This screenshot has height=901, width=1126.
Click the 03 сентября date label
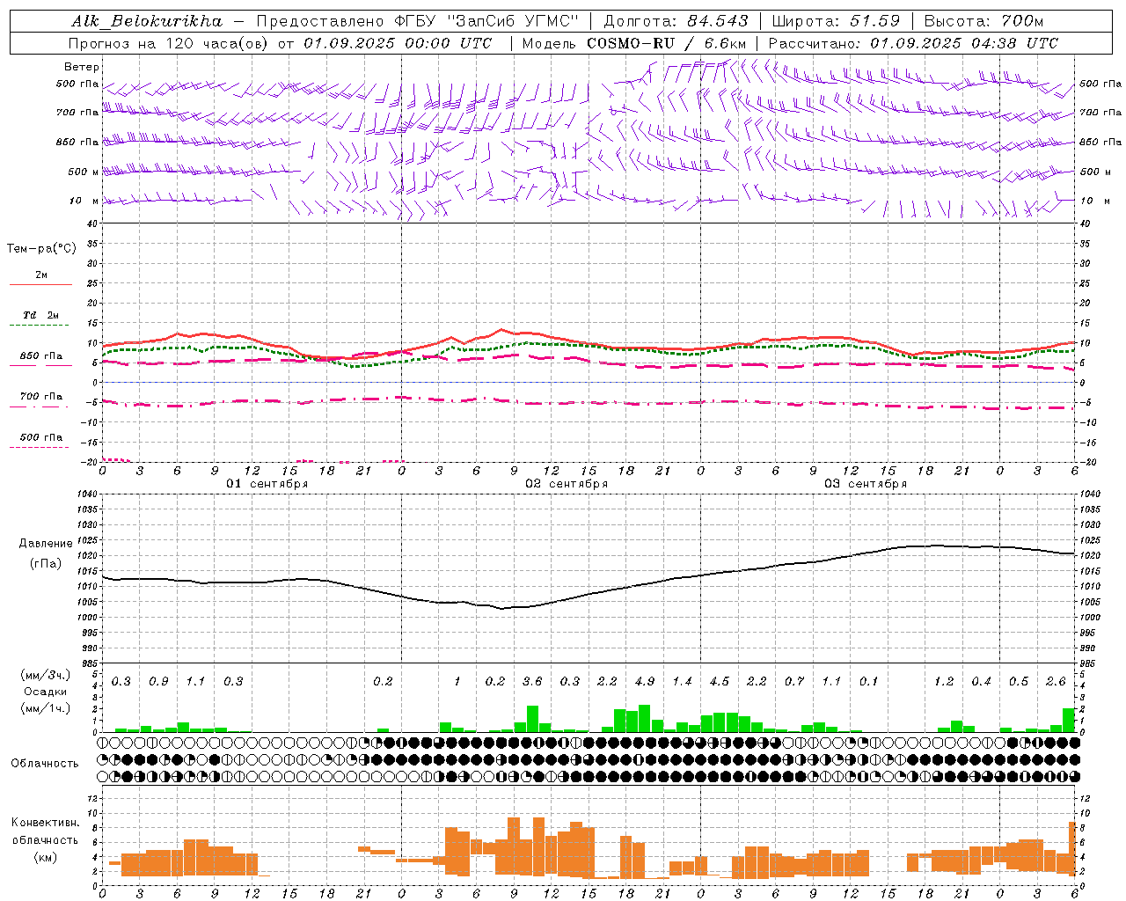tap(866, 484)
